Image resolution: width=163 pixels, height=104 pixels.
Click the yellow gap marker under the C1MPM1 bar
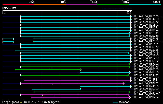pos(52,84)
